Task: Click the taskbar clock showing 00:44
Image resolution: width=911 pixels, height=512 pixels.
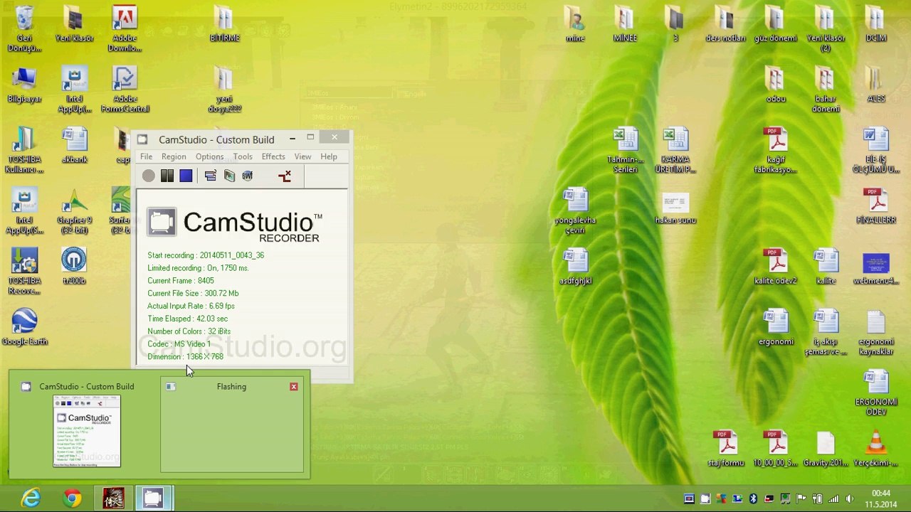Action: point(880,498)
